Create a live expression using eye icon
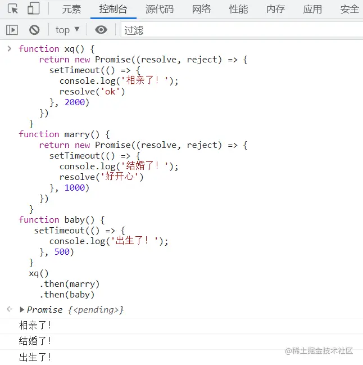The image size is (363, 365). click(x=101, y=30)
